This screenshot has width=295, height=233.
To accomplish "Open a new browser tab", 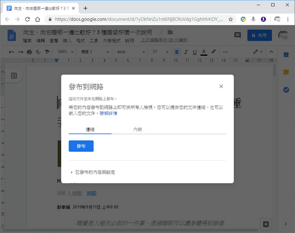I will tap(85, 8).
